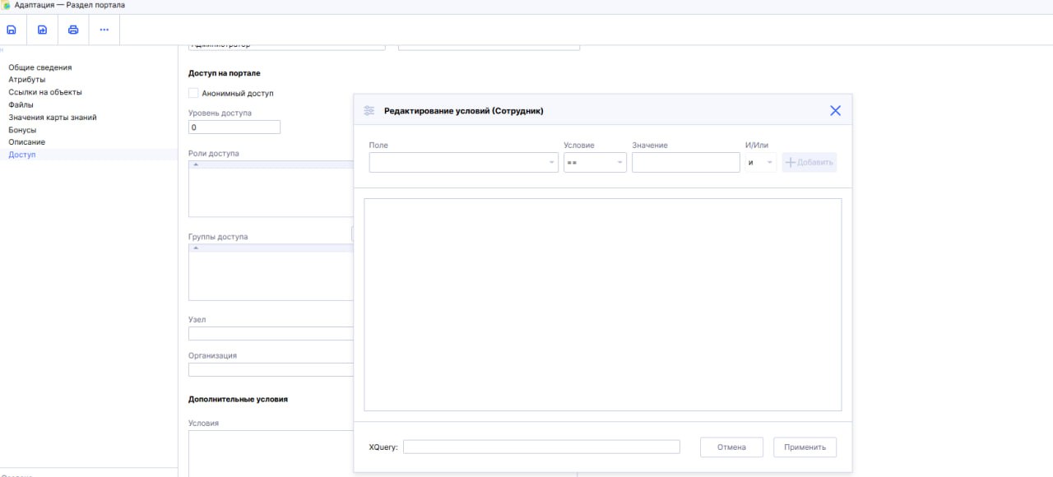Image resolution: width=1053 pixels, height=477 pixels.
Task: Open the Атрибуты section
Action: point(26,80)
